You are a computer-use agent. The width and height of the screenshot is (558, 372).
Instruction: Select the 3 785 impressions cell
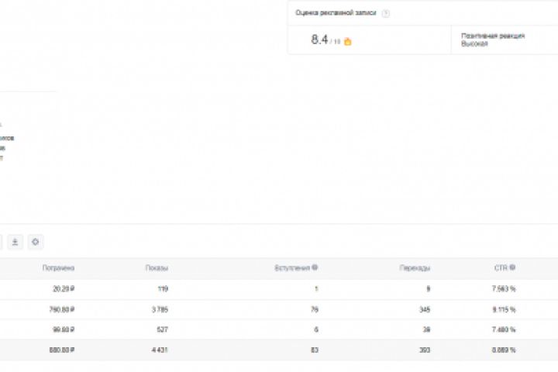(158, 308)
